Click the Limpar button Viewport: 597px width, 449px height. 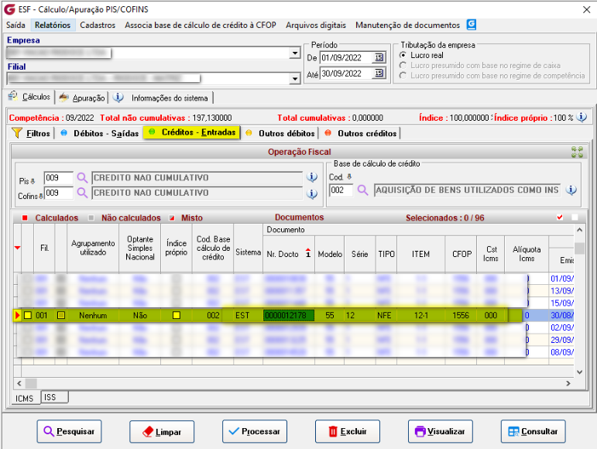pos(162,432)
